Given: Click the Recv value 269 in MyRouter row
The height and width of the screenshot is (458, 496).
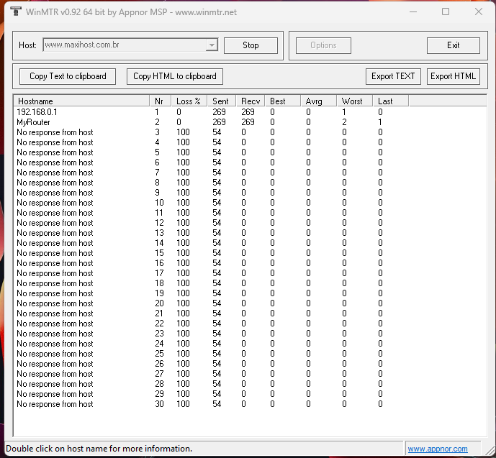Looking at the screenshot, I should (x=248, y=122).
